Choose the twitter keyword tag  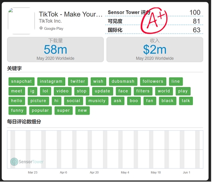[78, 81]
